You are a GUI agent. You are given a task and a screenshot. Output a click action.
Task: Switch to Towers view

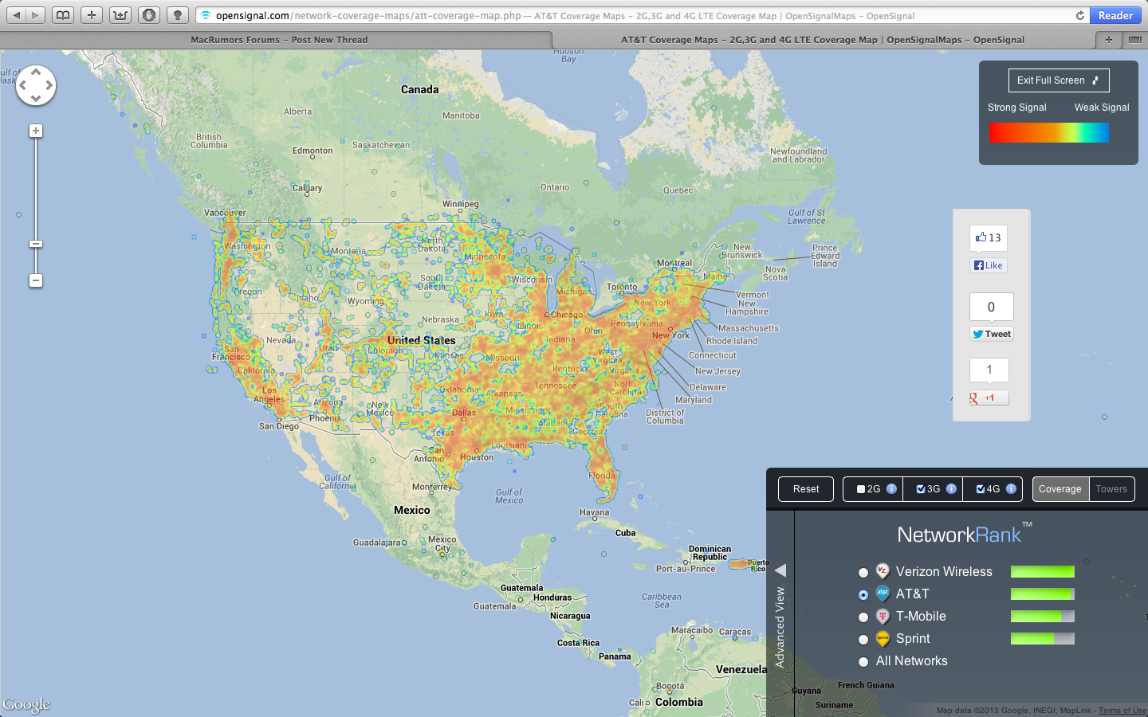1111,489
